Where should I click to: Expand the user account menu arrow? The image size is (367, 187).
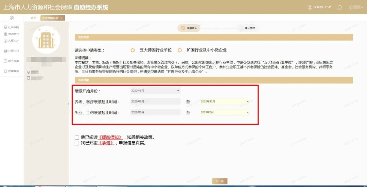pyautogui.click(x=362, y=7)
